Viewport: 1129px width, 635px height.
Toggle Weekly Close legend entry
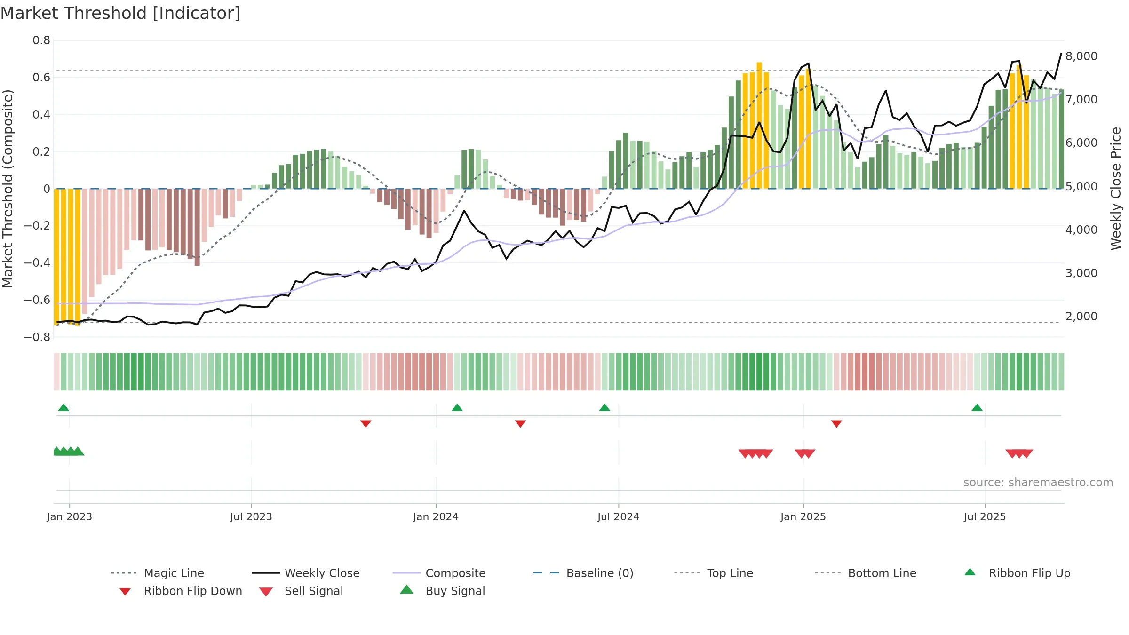[305, 573]
